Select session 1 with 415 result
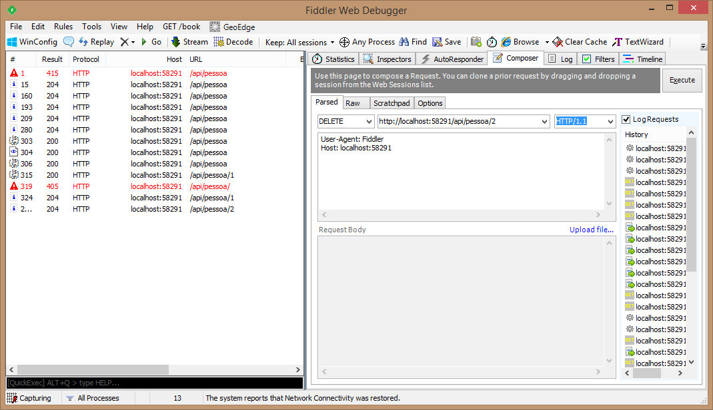This screenshot has width=713, height=410. (155, 73)
